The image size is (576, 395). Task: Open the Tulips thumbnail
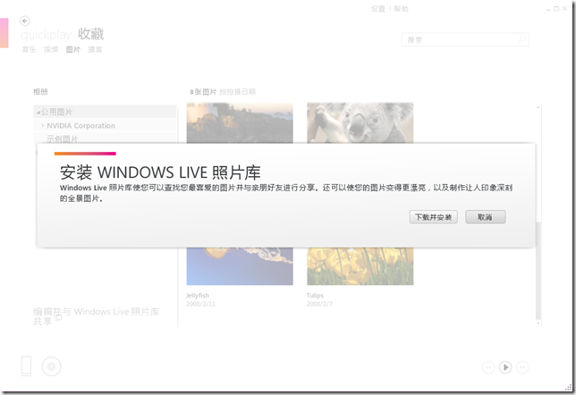360,266
